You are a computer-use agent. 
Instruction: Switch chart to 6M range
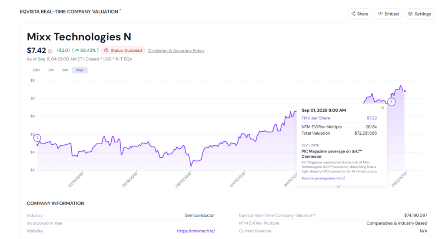[65, 70]
